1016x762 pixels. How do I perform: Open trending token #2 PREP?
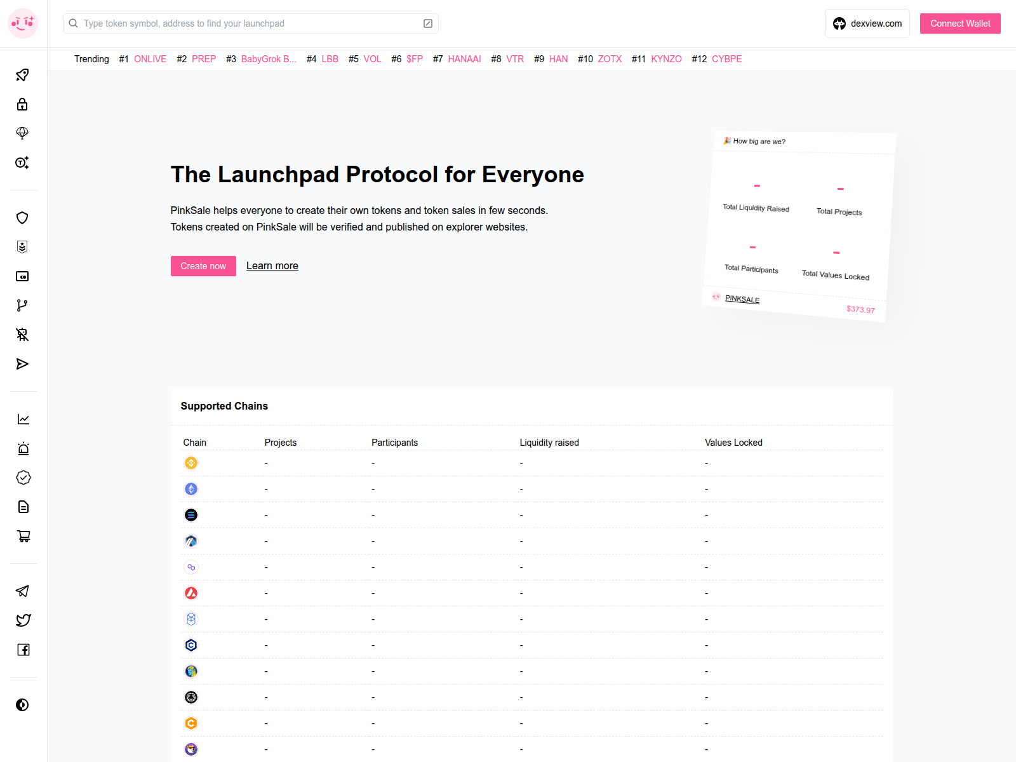click(x=204, y=59)
